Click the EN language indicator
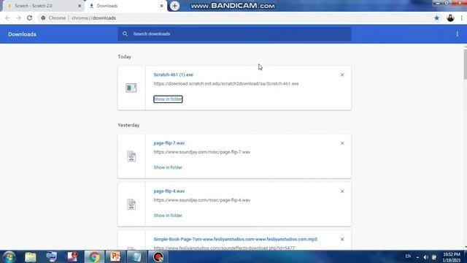467x263 pixels. [408, 256]
